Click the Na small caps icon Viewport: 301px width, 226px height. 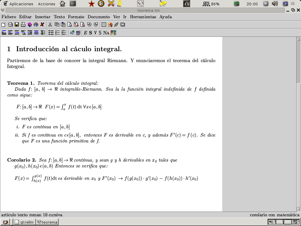click(106, 33)
